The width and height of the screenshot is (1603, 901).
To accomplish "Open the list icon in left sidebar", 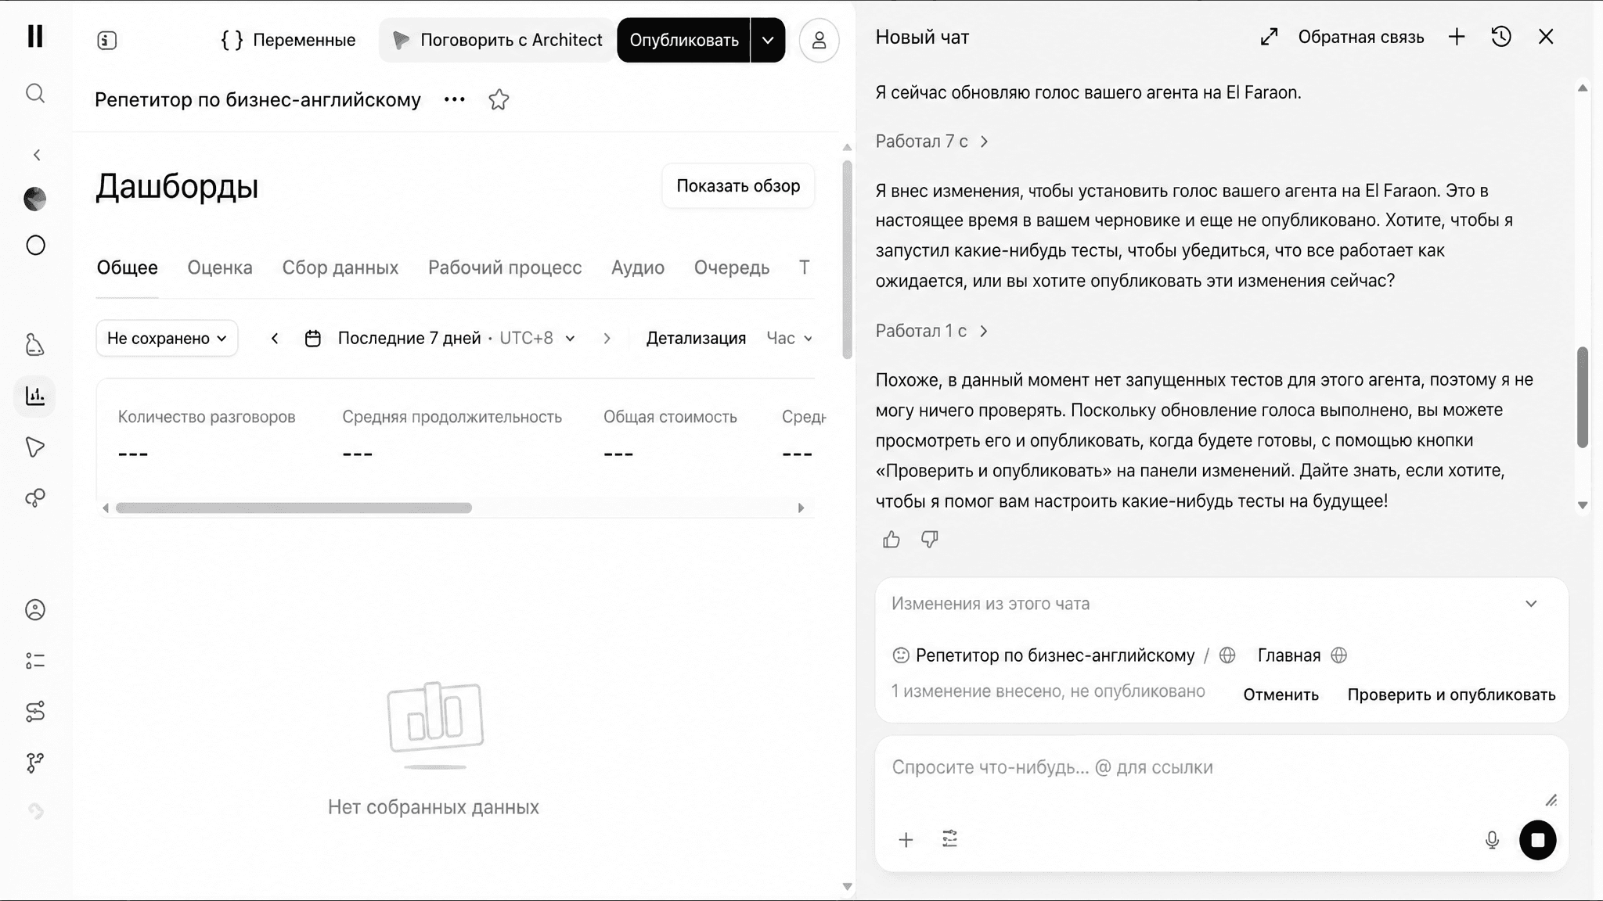I will tap(35, 661).
